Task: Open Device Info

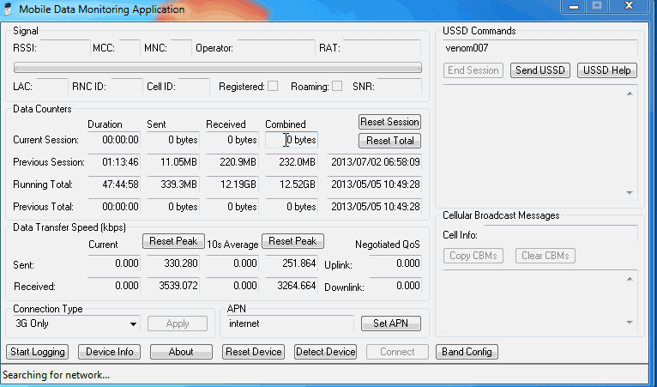Action: tap(109, 352)
